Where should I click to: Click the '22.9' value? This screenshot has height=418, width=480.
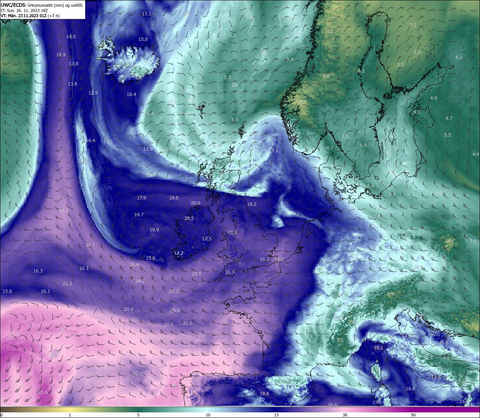138,373
